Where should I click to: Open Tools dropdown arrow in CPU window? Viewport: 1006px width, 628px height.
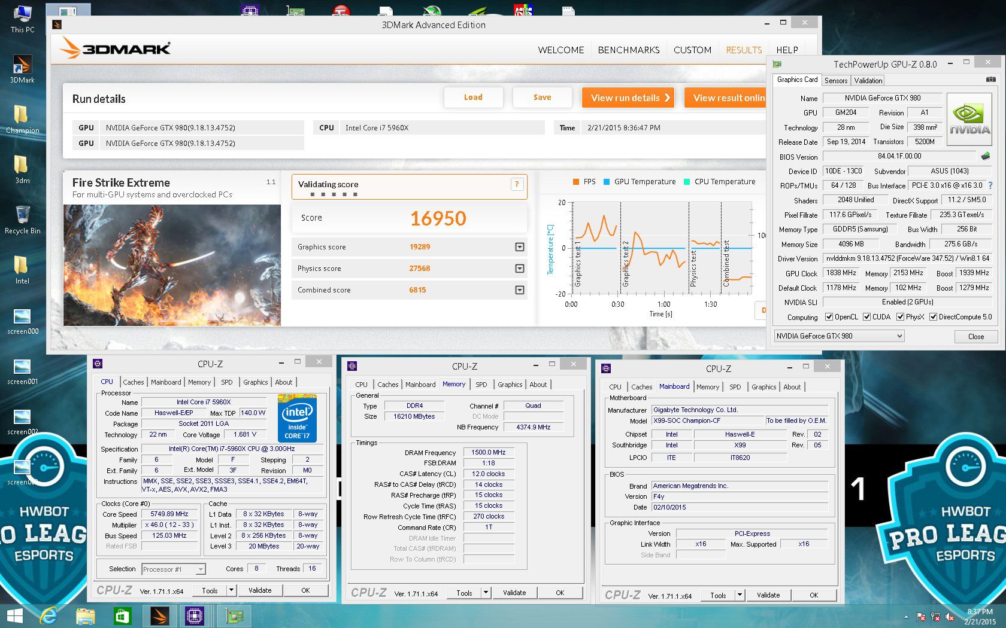pos(231,590)
